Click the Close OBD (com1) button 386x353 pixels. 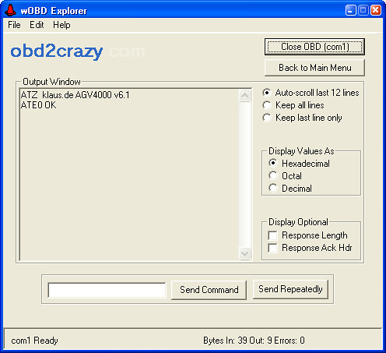314,47
